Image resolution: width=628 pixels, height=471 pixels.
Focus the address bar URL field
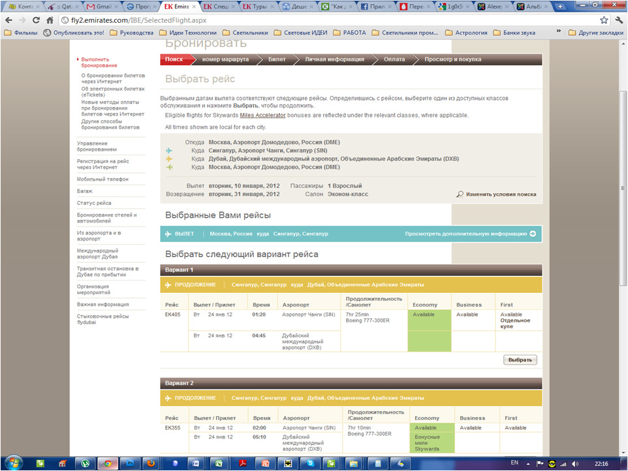tap(328, 20)
